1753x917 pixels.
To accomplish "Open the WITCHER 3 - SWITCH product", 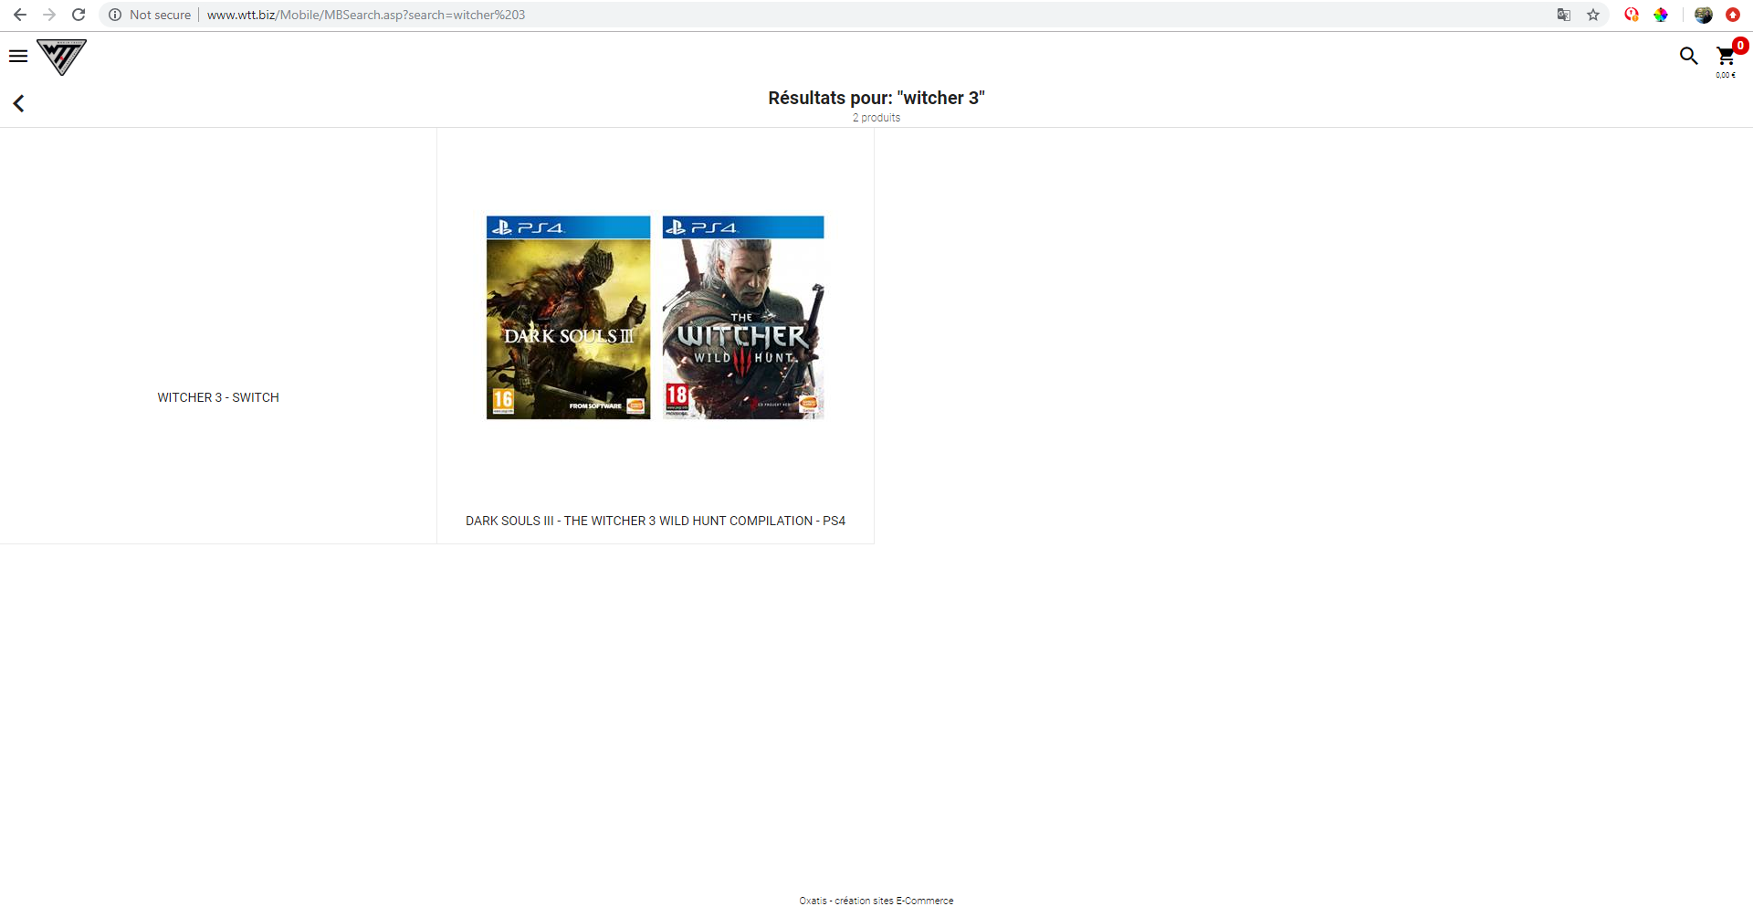I will click(x=218, y=397).
